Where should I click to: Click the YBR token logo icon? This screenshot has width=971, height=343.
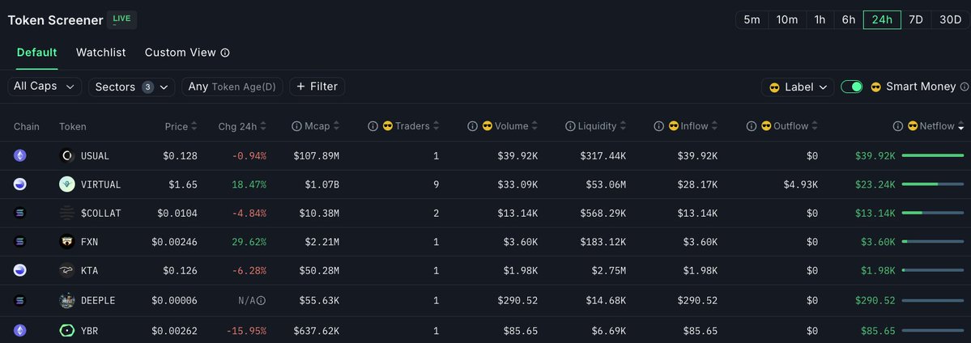[67, 331]
